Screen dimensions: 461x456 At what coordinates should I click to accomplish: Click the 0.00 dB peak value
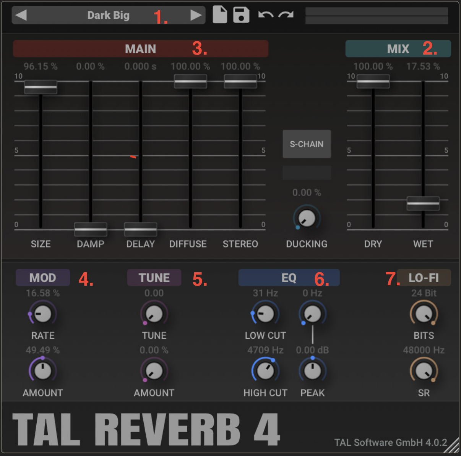click(x=313, y=350)
